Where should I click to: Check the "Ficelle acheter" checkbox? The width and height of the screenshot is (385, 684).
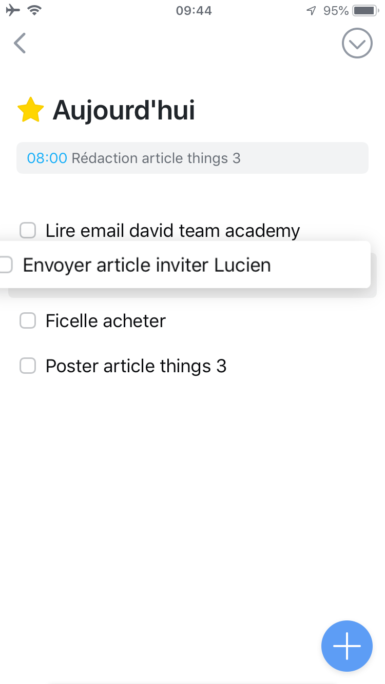click(28, 320)
